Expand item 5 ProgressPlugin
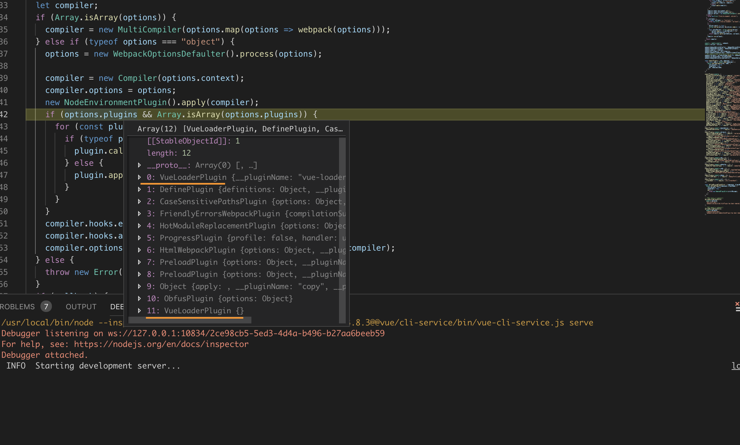The image size is (740, 445). (x=139, y=238)
